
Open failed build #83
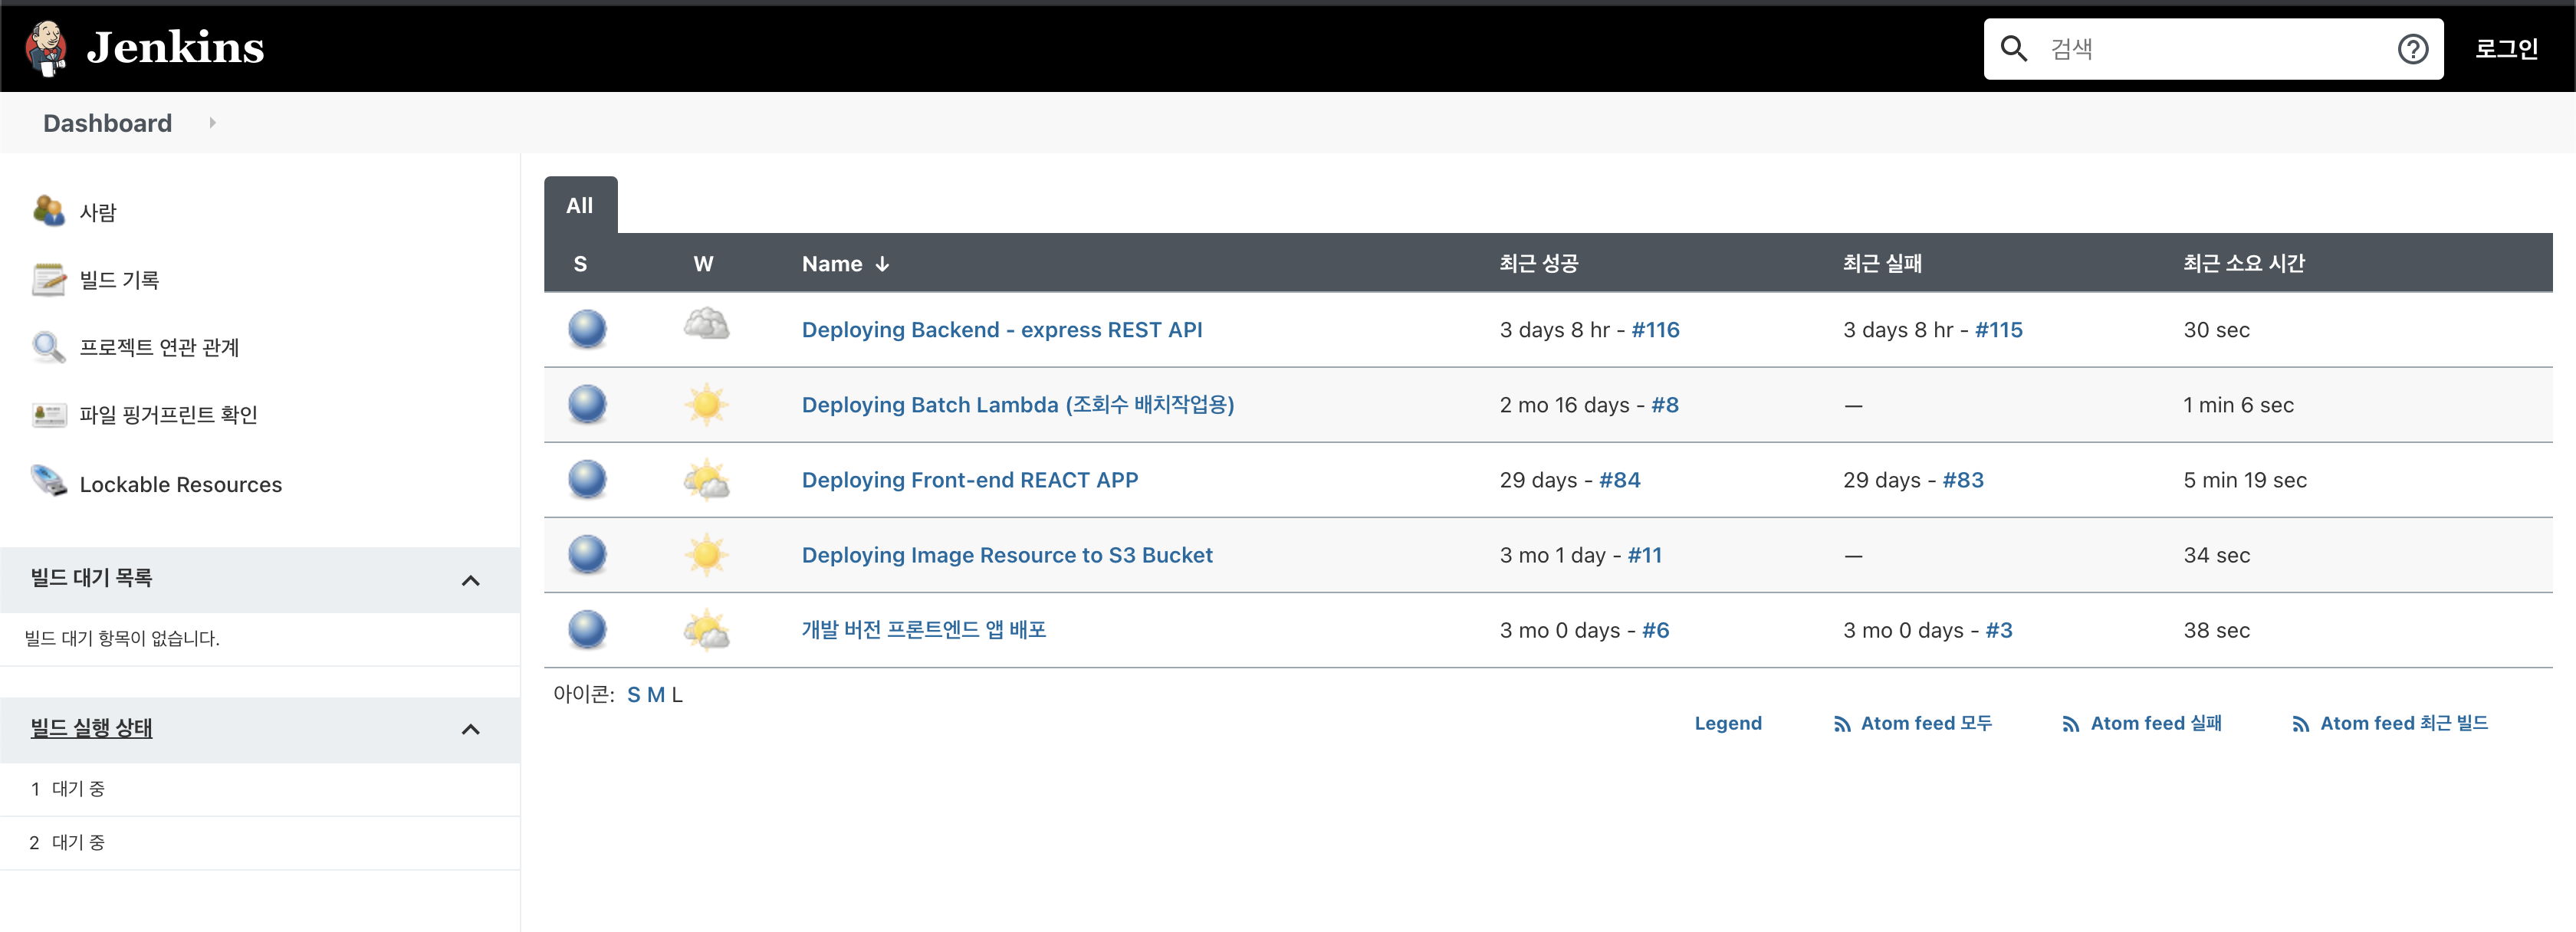pos(1962,480)
